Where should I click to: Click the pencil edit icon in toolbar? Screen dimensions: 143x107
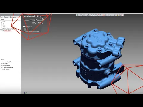coord(115,15)
